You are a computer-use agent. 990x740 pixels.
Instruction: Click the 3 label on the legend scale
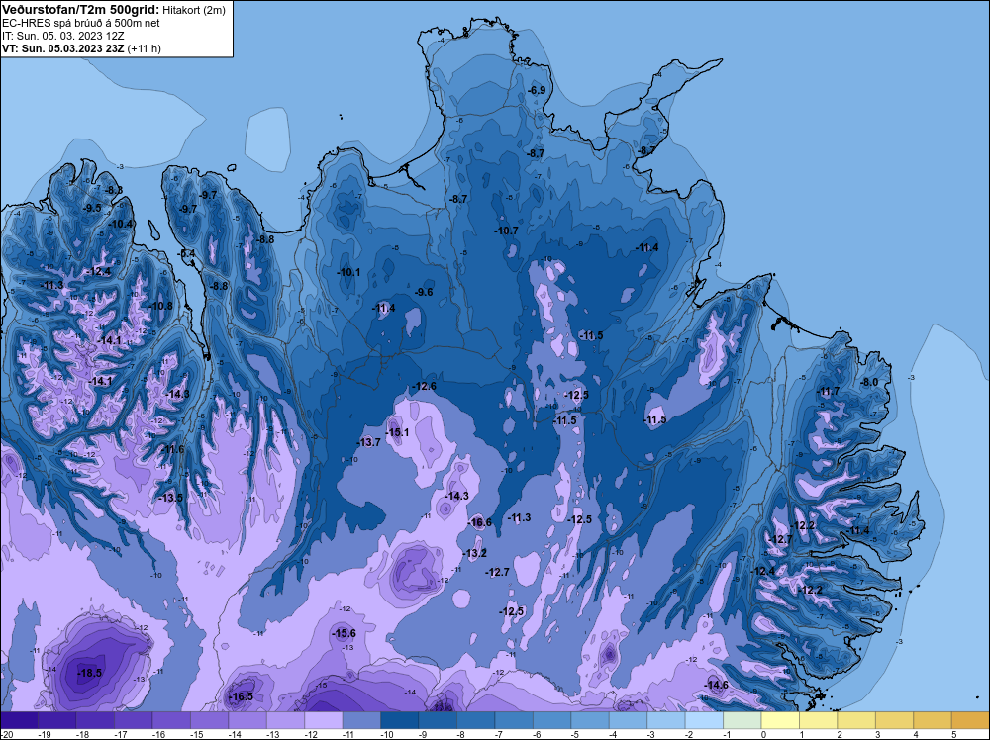(x=877, y=734)
